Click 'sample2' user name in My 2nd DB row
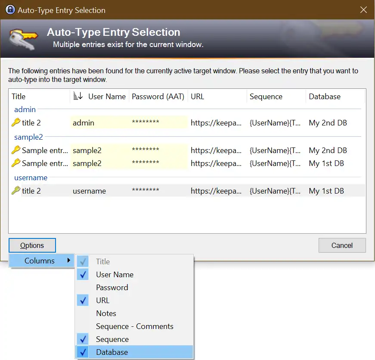 click(x=87, y=150)
